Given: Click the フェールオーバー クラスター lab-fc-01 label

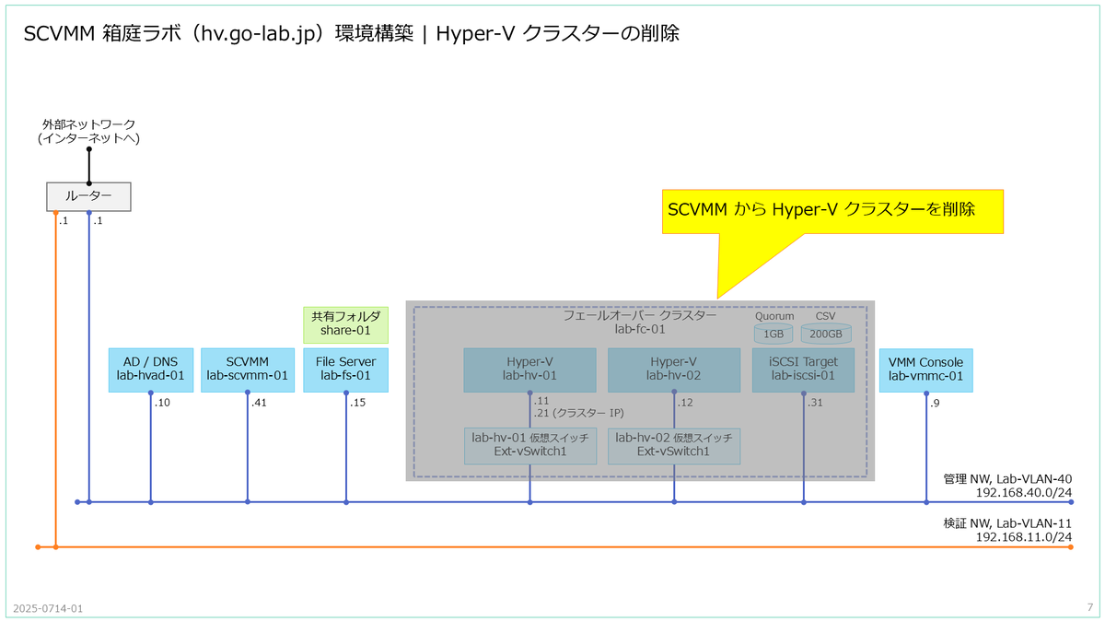Looking at the screenshot, I should click(639, 322).
